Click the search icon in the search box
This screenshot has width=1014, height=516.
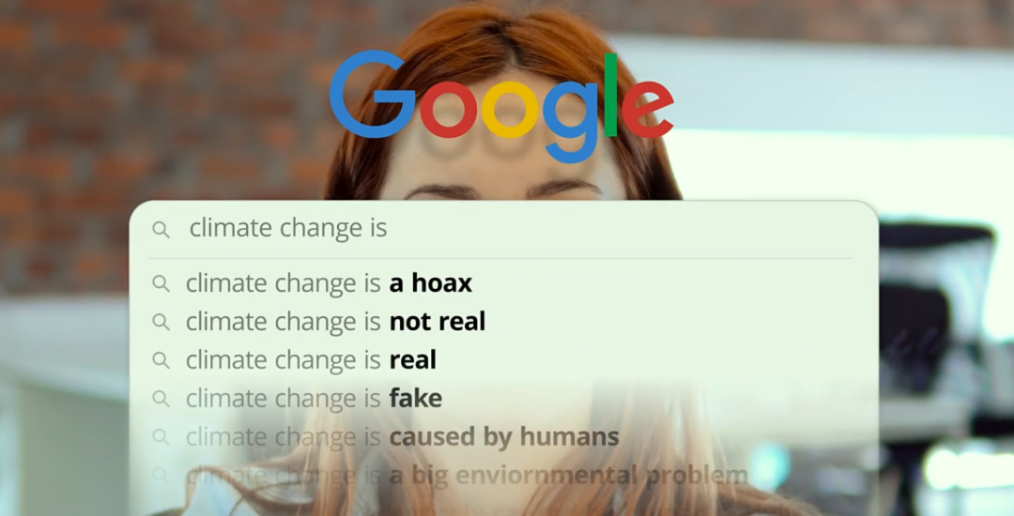pyautogui.click(x=161, y=230)
